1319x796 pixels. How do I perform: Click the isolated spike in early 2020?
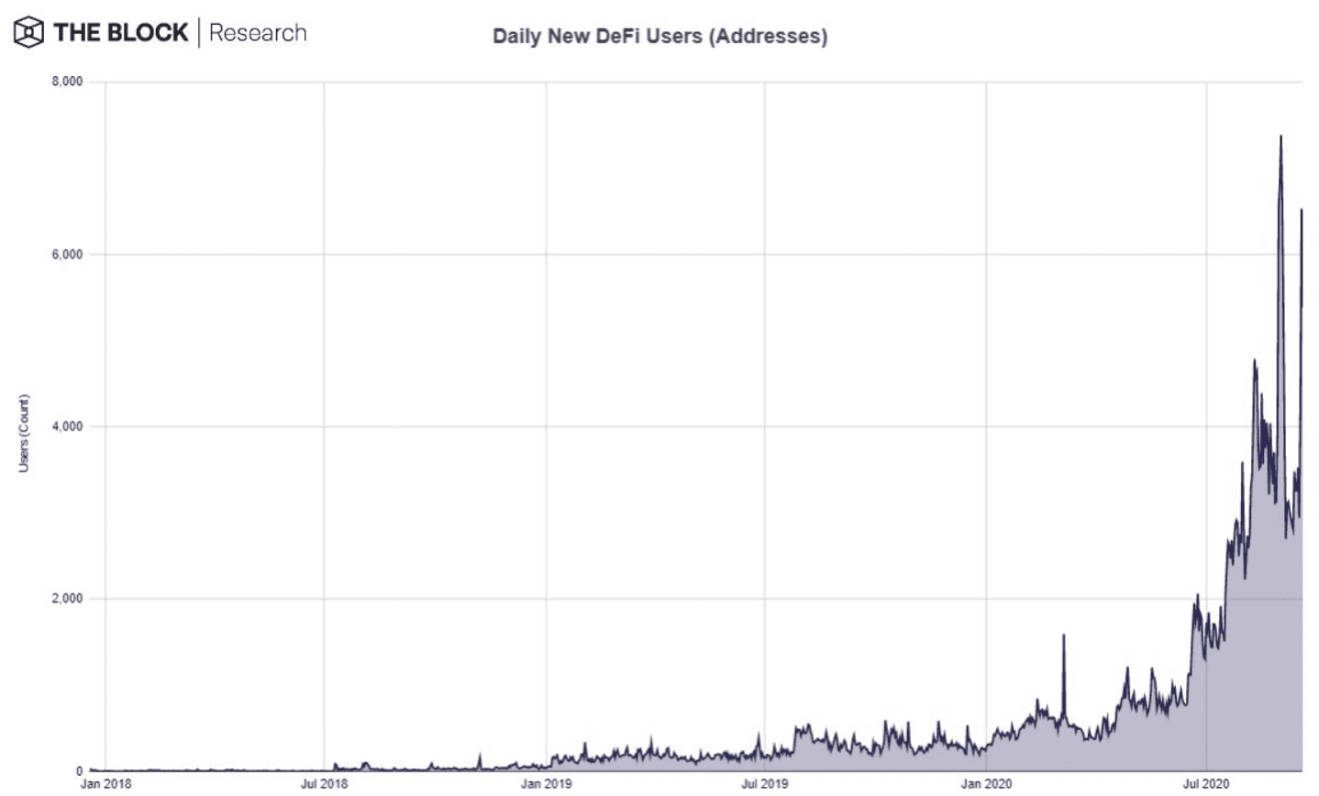pos(1063,674)
